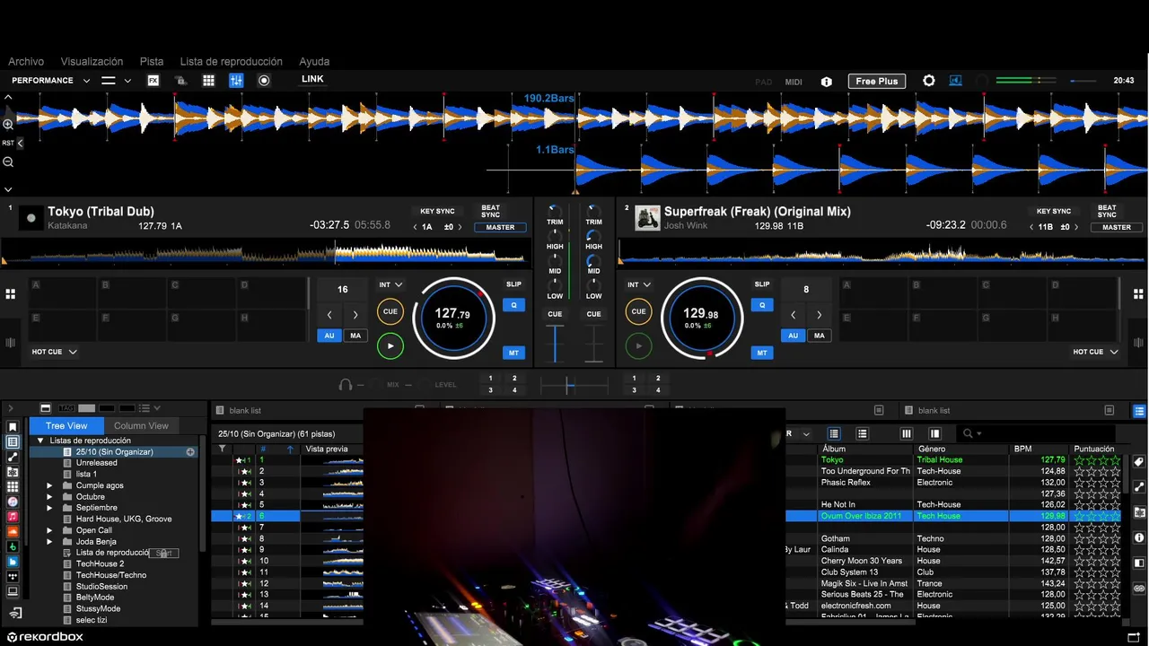
Task: Open Deck 2 INT dropdown
Action: click(638, 284)
